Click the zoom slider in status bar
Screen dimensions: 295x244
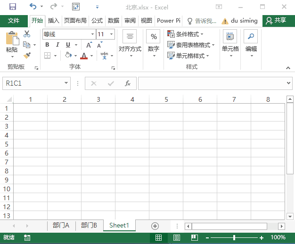(x=233, y=238)
